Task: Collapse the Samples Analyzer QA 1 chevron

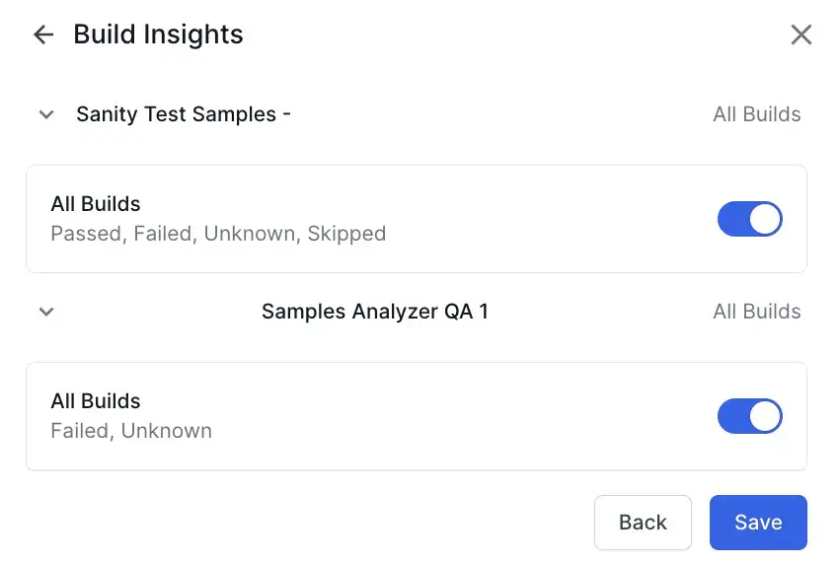Action: 45,312
